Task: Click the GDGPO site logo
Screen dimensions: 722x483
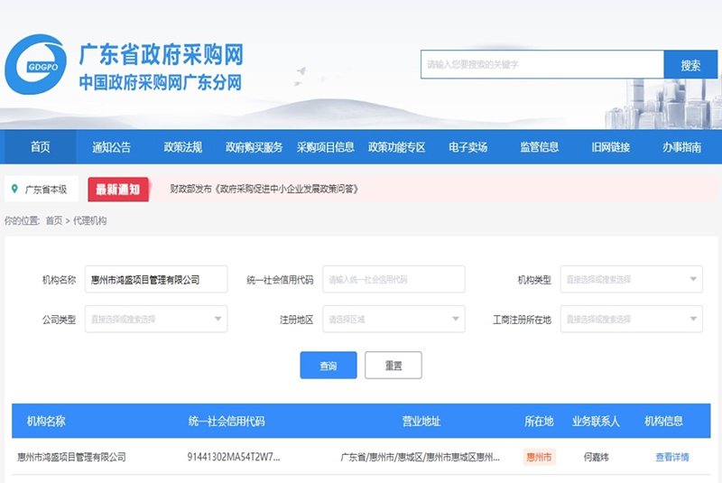Action: 35,65
